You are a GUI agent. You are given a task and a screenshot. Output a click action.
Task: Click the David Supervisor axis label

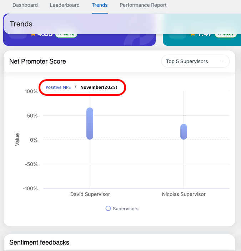[x=90, y=194]
